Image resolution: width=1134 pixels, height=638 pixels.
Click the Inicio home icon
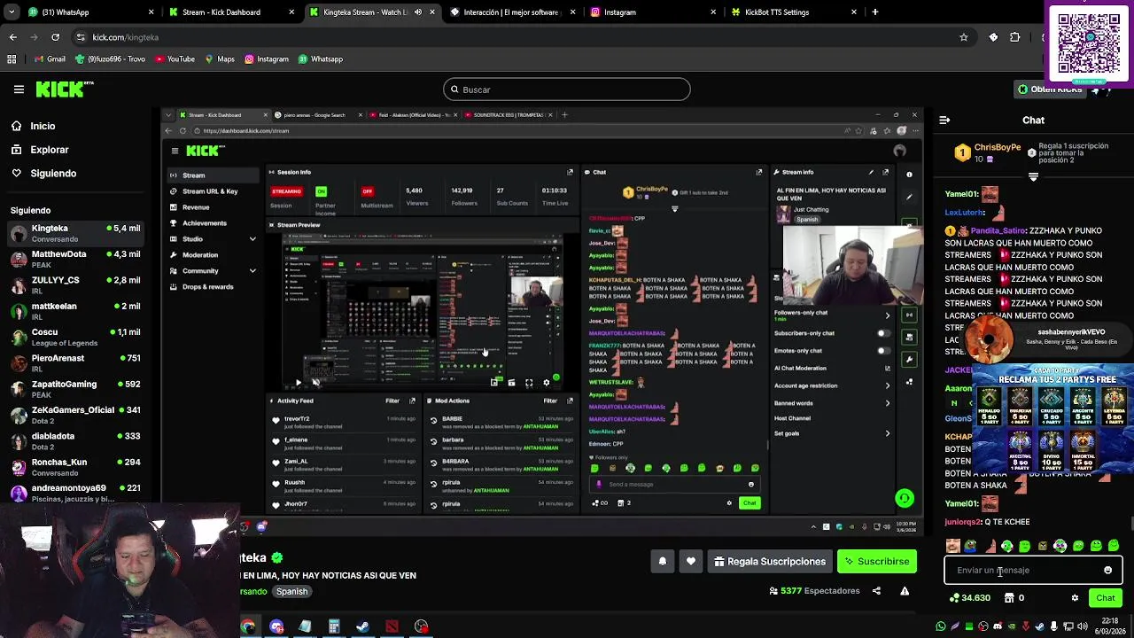point(17,126)
